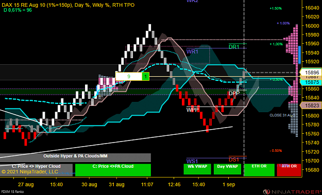The height and width of the screenshot is (195, 322).
Task: Click the 27 aug date label
Action: click(x=26, y=185)
